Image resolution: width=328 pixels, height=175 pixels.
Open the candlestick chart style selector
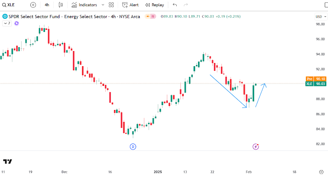coord(61,5)
